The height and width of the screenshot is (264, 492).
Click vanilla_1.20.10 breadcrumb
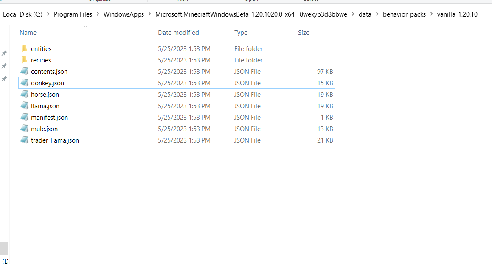coord(457,14)
